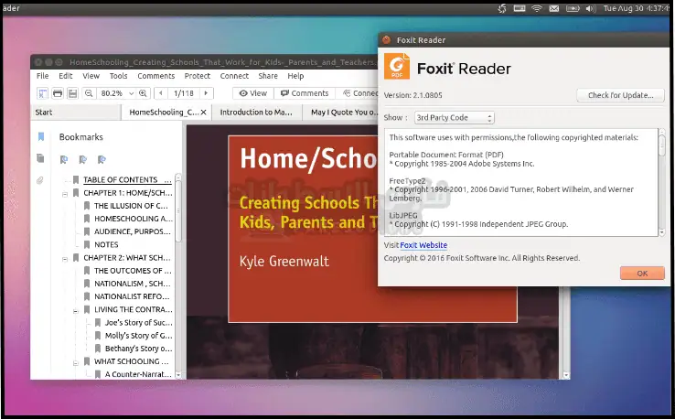
Task: Collapse the LIVING THE CONTRA... bookmark node
Action: click(x=76, y=310)
